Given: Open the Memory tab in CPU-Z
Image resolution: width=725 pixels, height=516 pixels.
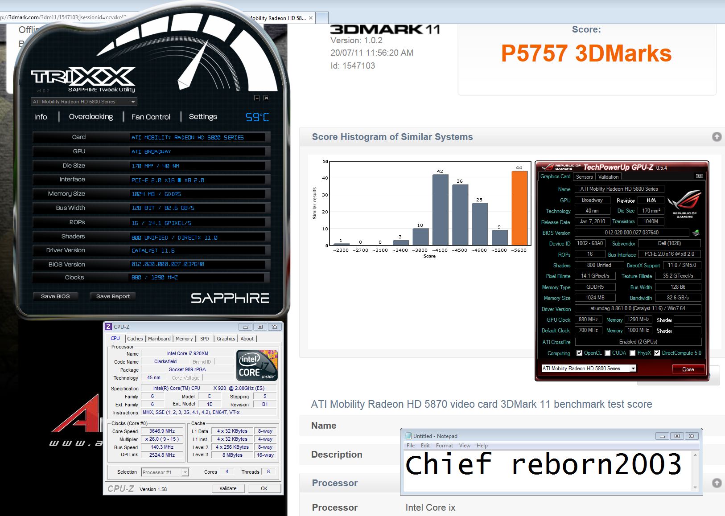Looking at the screenshot, I should pos(184,339).
